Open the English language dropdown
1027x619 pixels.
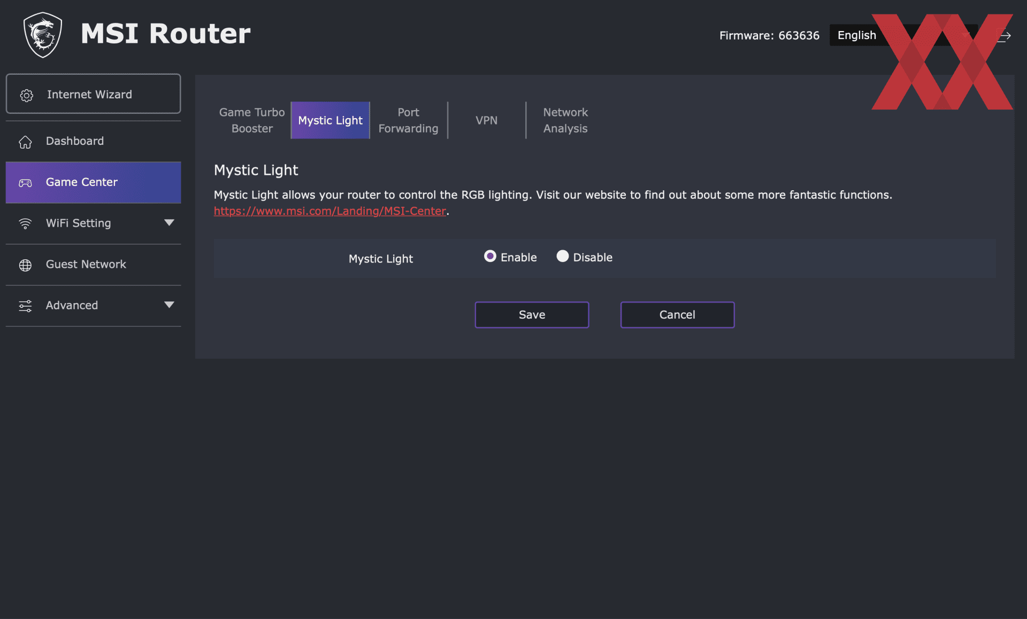[x=903, y=35]
